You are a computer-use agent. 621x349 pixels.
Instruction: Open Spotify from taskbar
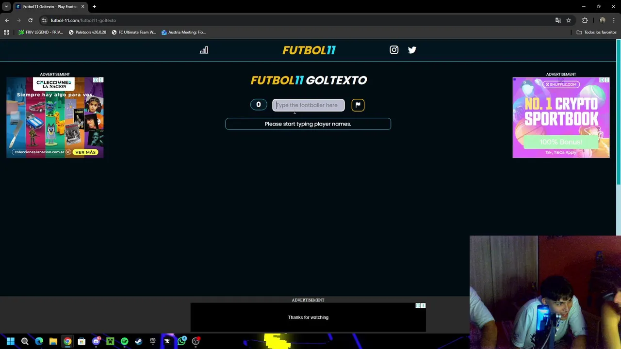click(124, 341)
